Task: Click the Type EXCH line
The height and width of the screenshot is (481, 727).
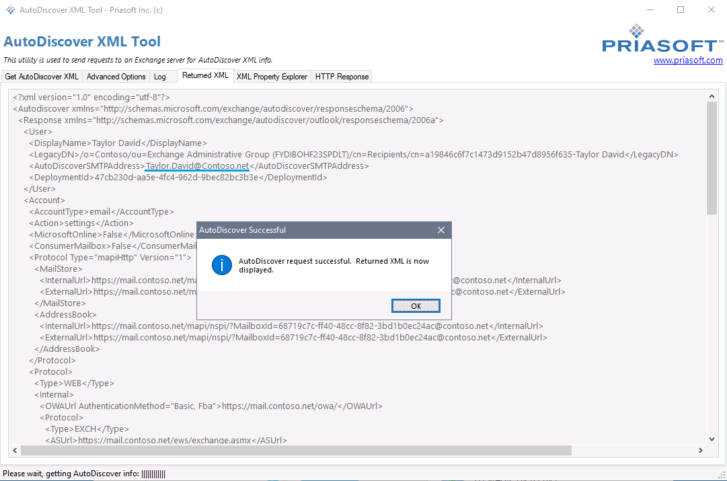Action: click(x=87, y=429)
